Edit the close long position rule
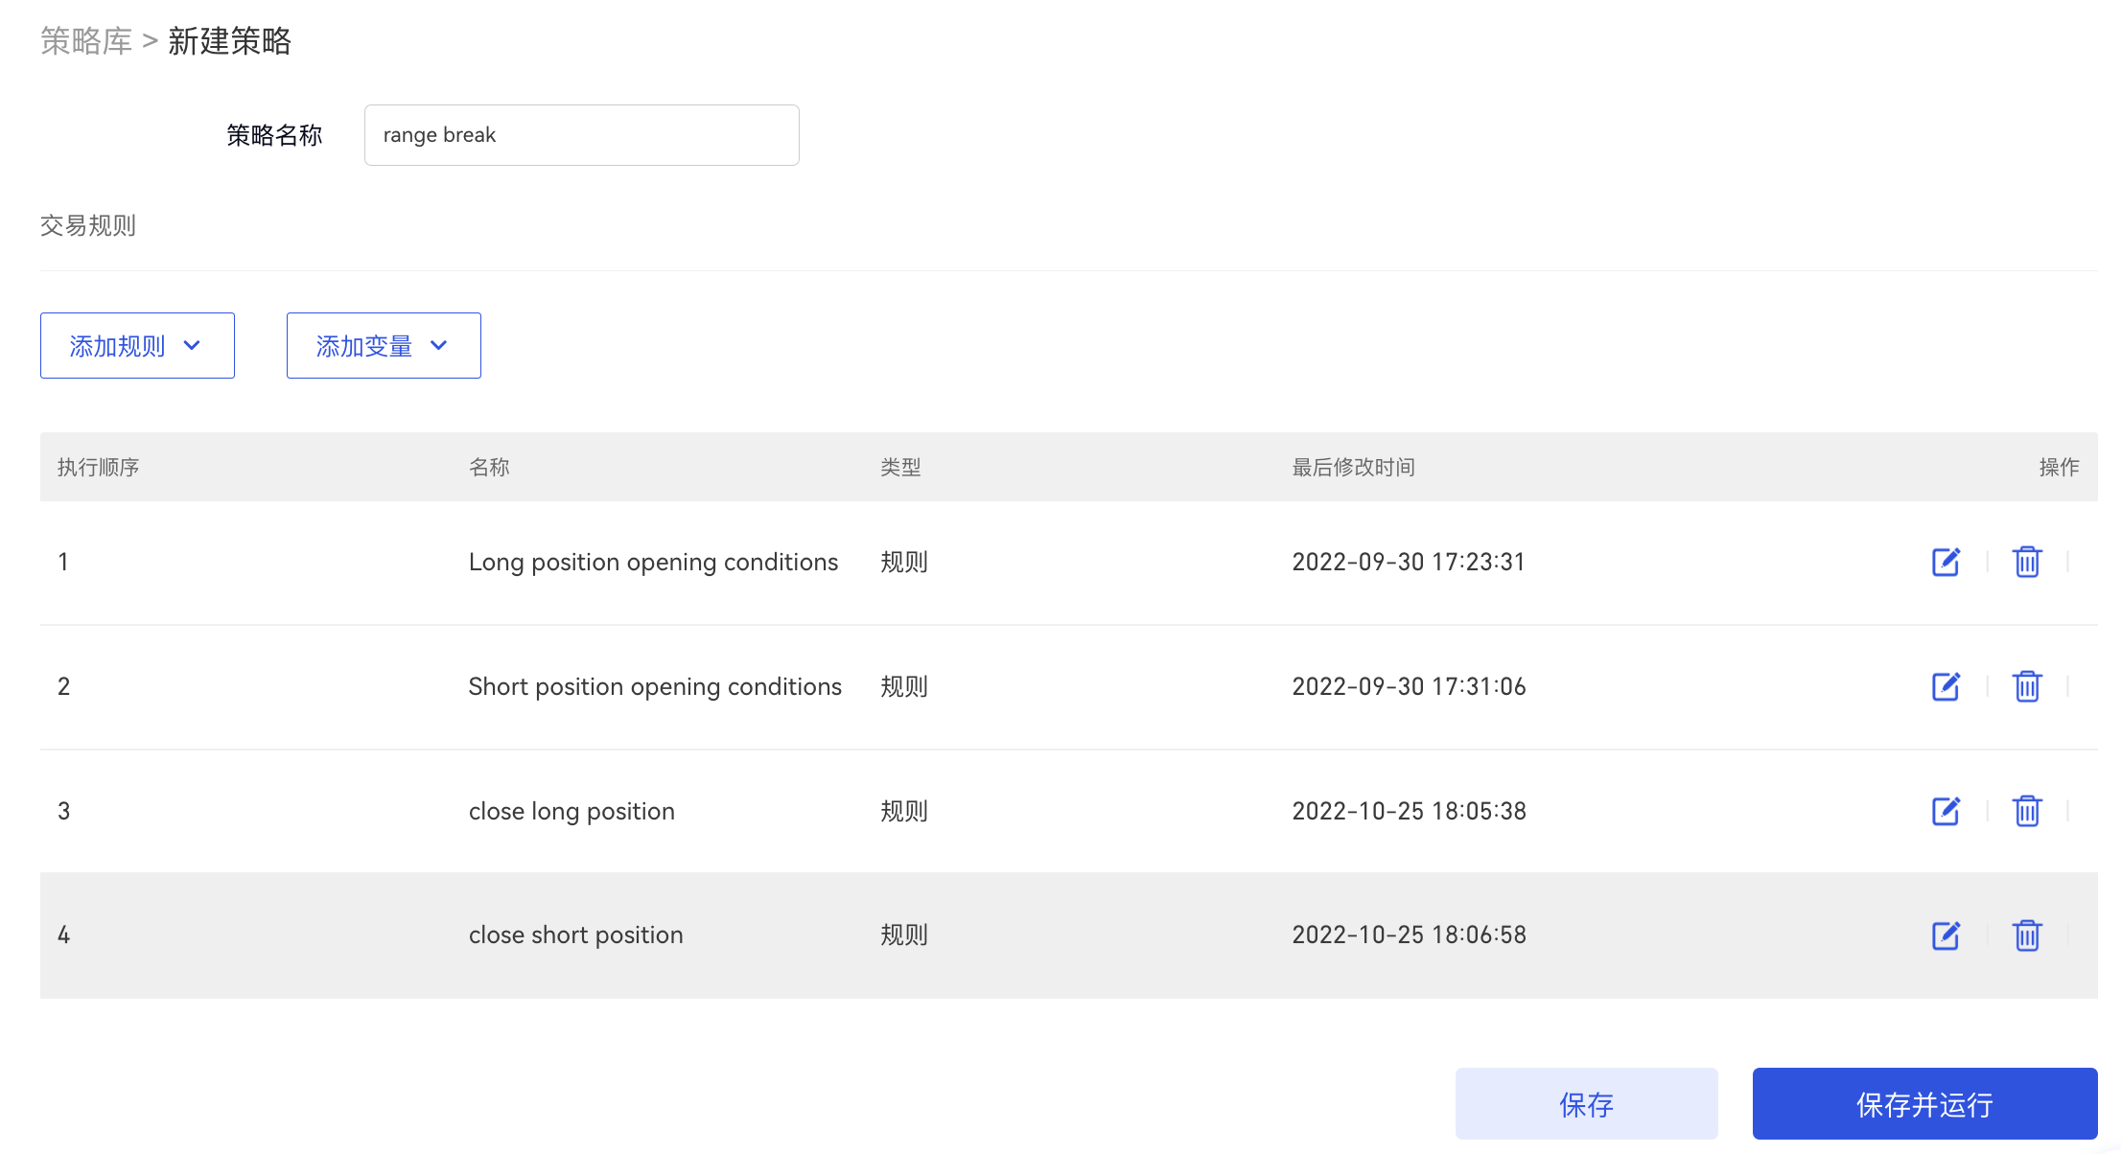Viewport: 2121px width, 1154px height. pyautogui.click(x=1946, y=811)
